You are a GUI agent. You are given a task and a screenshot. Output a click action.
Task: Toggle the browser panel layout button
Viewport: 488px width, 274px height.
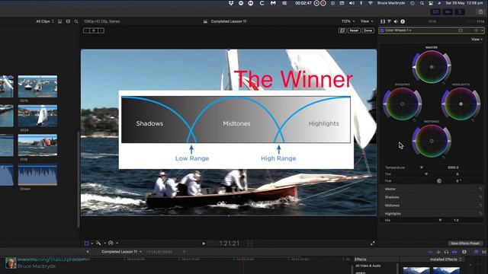pyautogui.click(x=435, y=12)
